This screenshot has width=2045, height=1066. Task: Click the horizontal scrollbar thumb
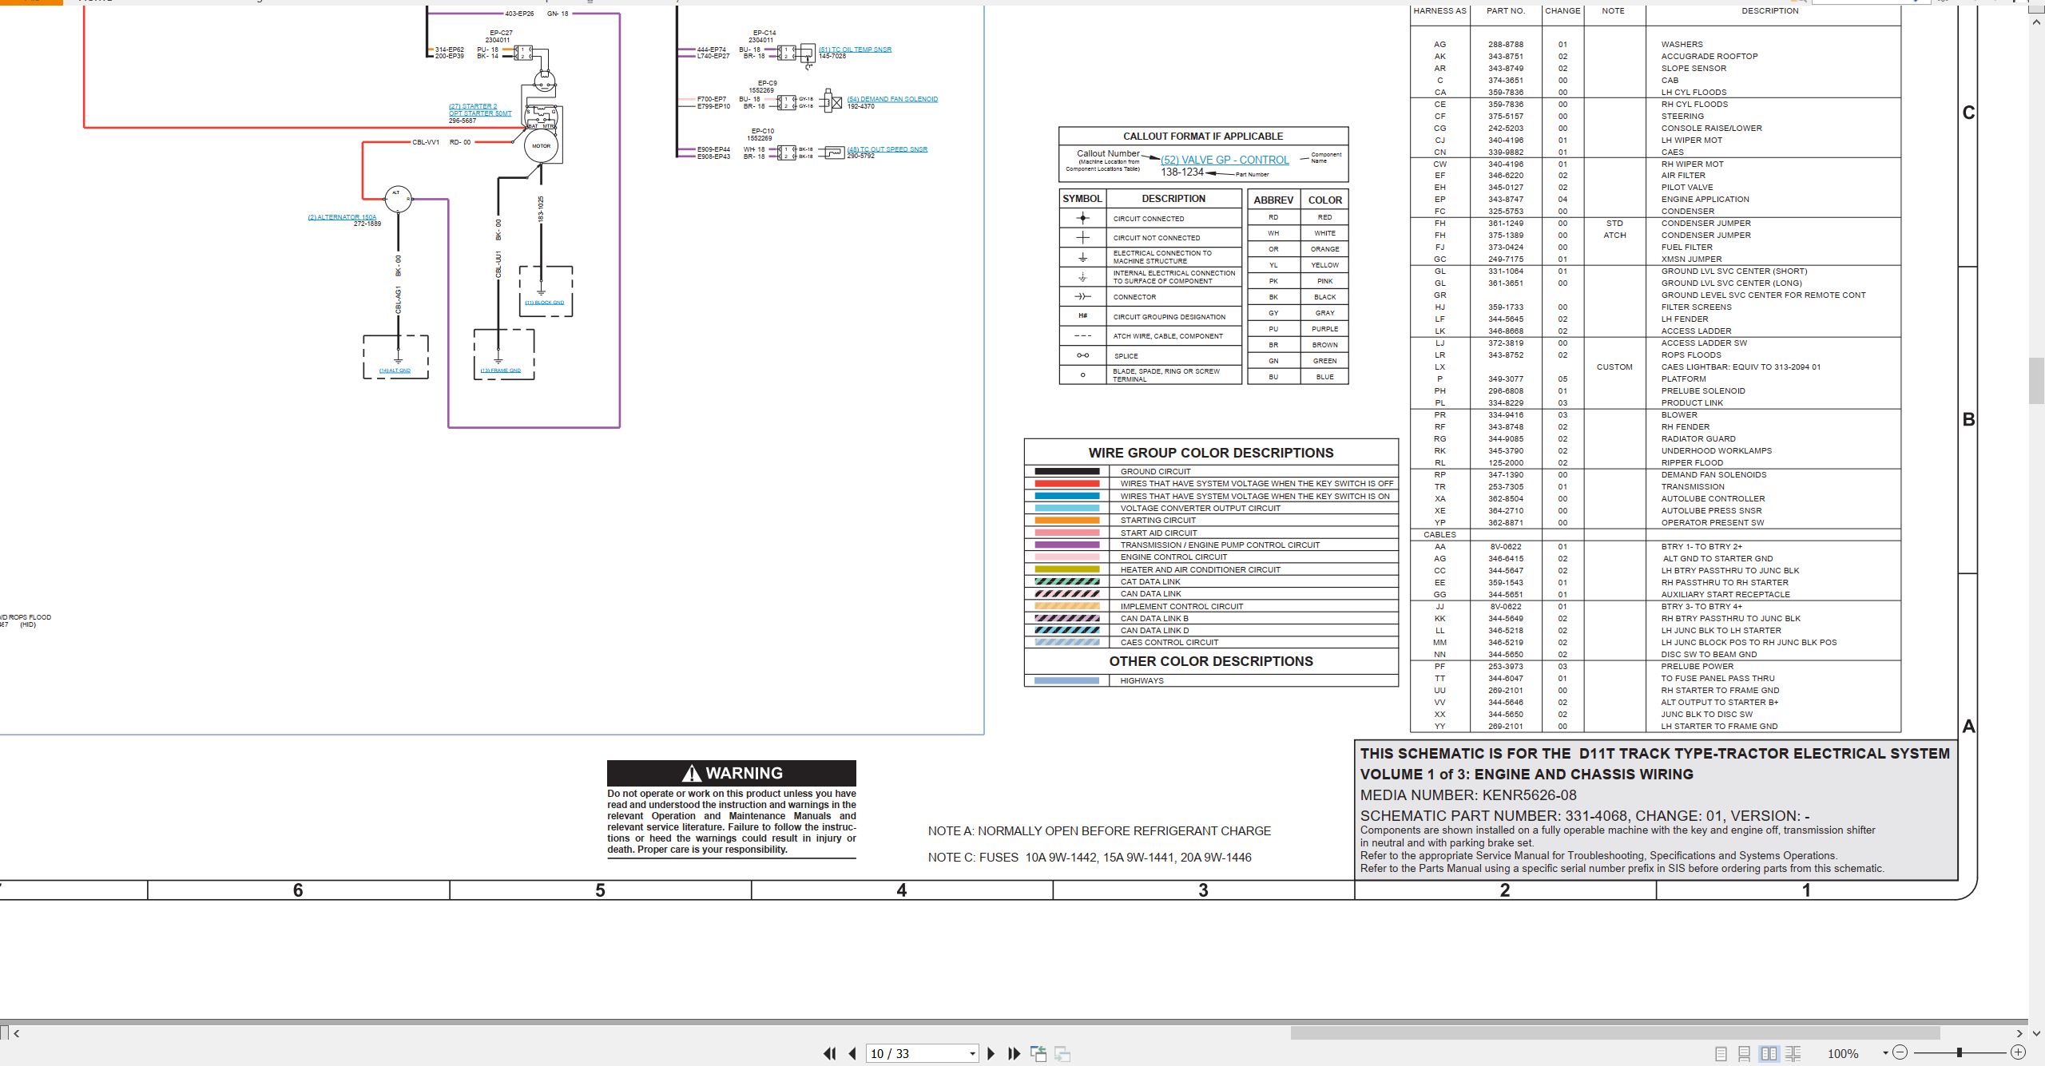point(1615,1032)
